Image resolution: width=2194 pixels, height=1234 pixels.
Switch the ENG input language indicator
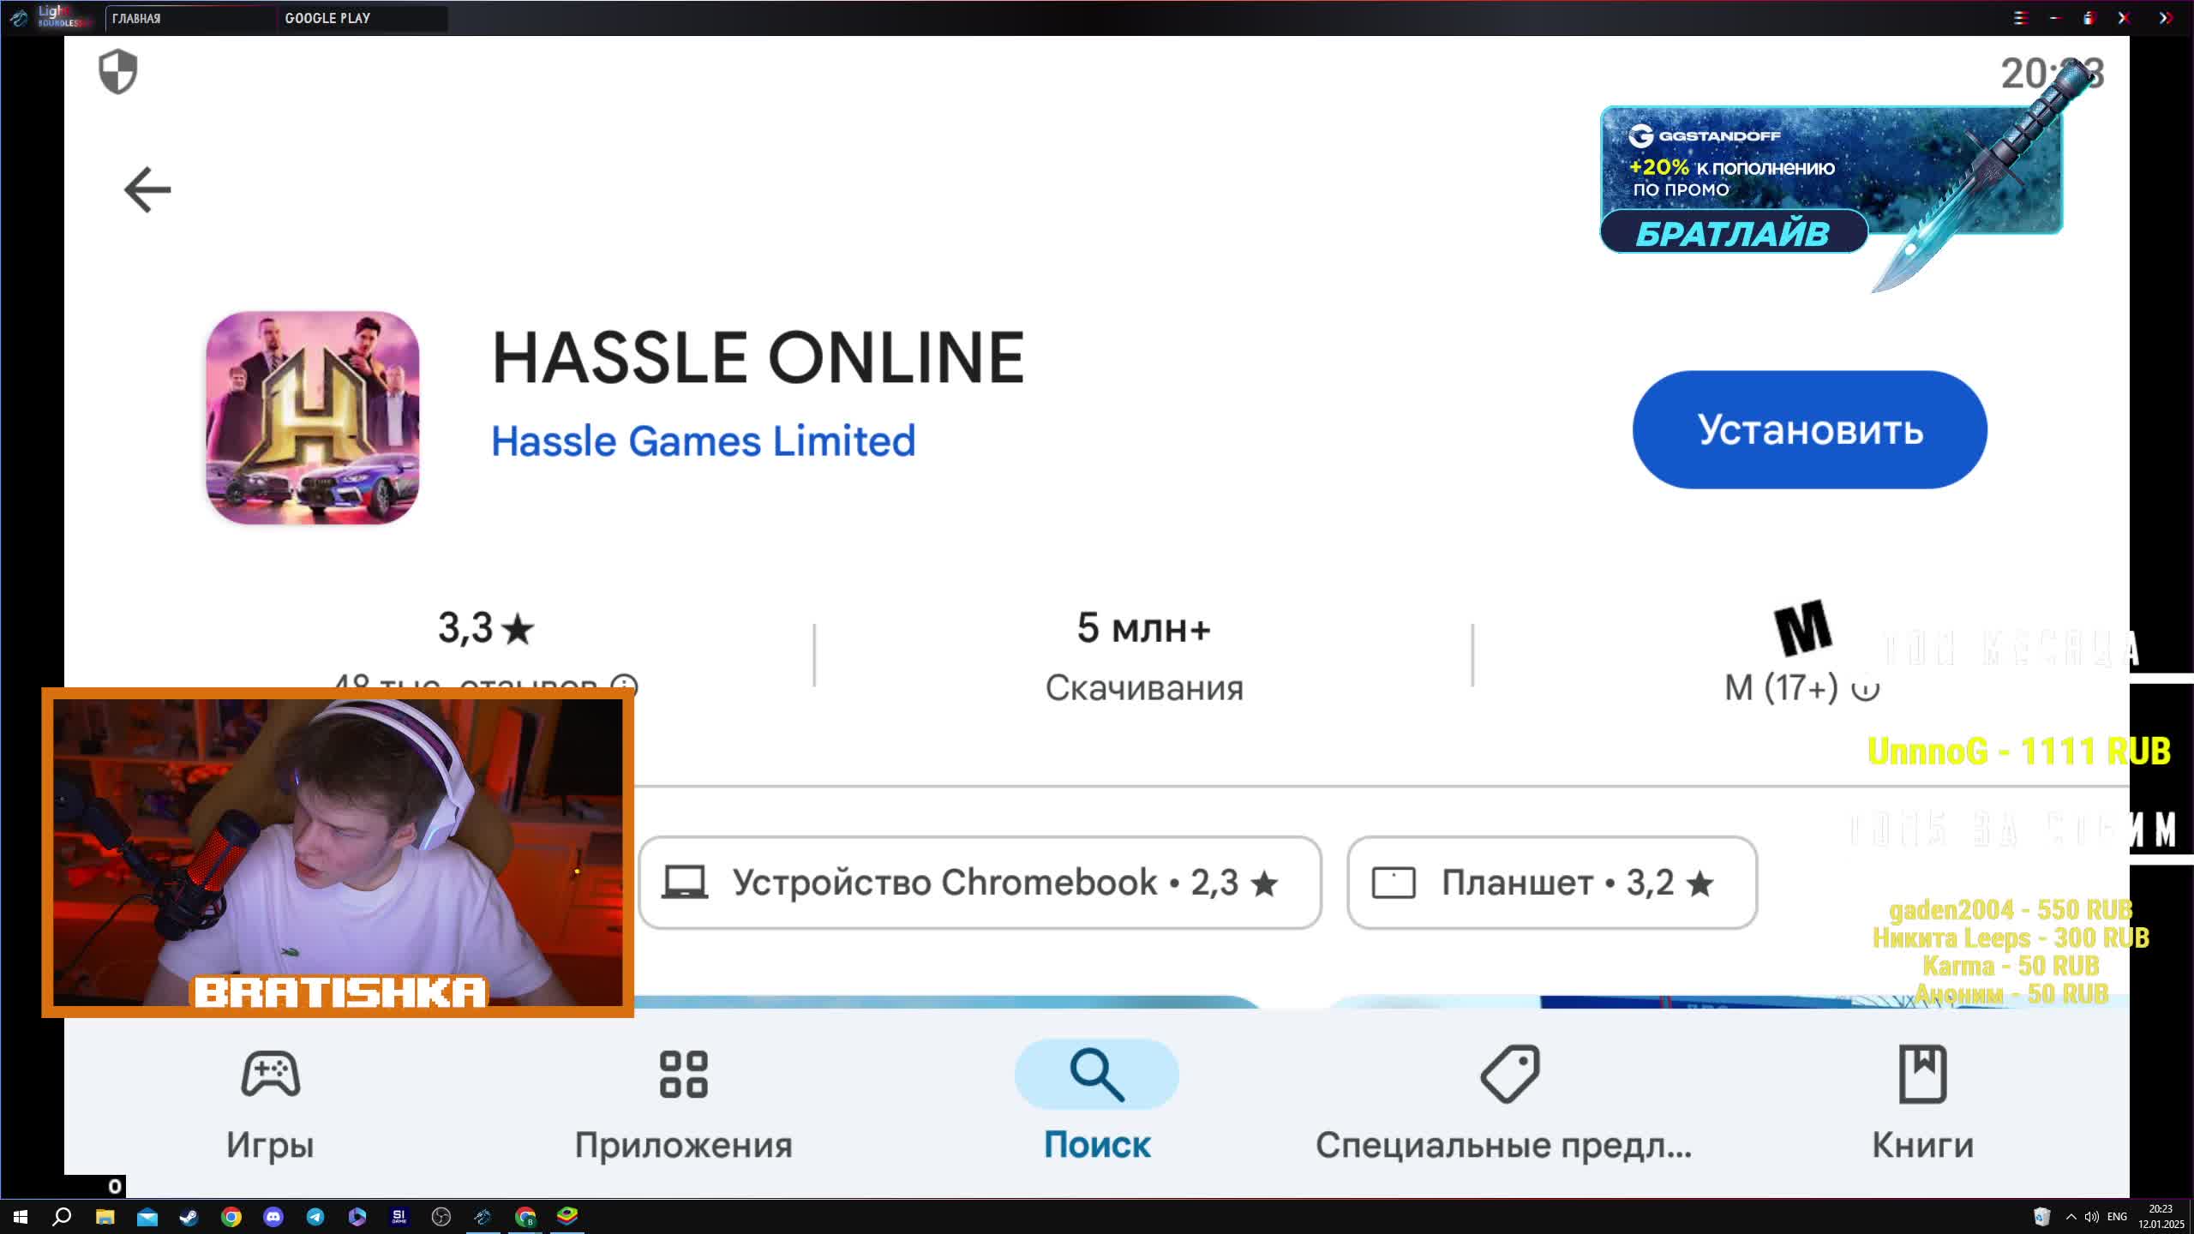[x=2117, y=1217]
